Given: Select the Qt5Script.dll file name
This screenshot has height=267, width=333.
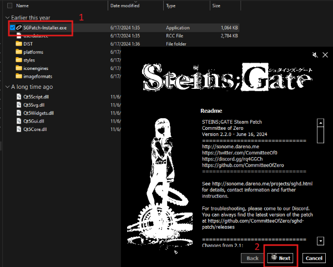Looking at the screenshot, I should (36, 97).
